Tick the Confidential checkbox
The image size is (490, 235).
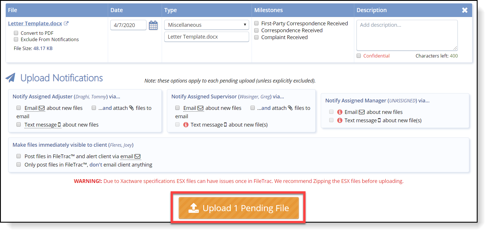(359, 56)
